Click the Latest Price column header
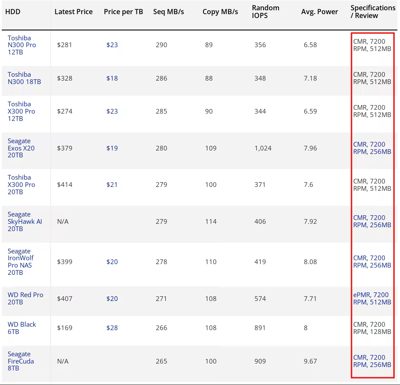Viewport: 400px width, 385px height. [x=73, y=12]
